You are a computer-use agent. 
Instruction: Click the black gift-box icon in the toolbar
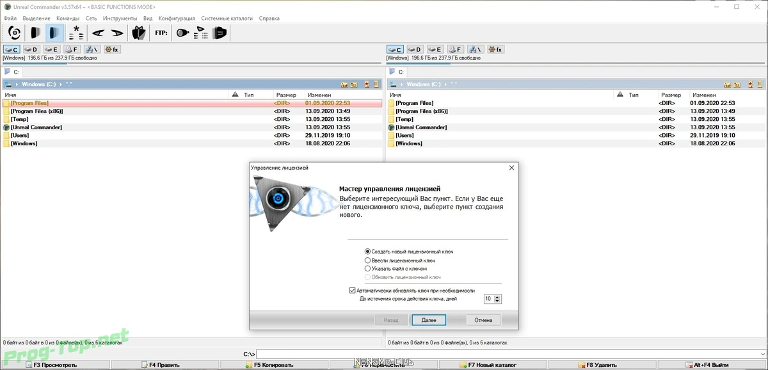138,33
